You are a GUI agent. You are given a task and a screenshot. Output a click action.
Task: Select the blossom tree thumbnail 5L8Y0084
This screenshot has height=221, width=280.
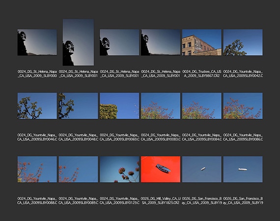202,106
